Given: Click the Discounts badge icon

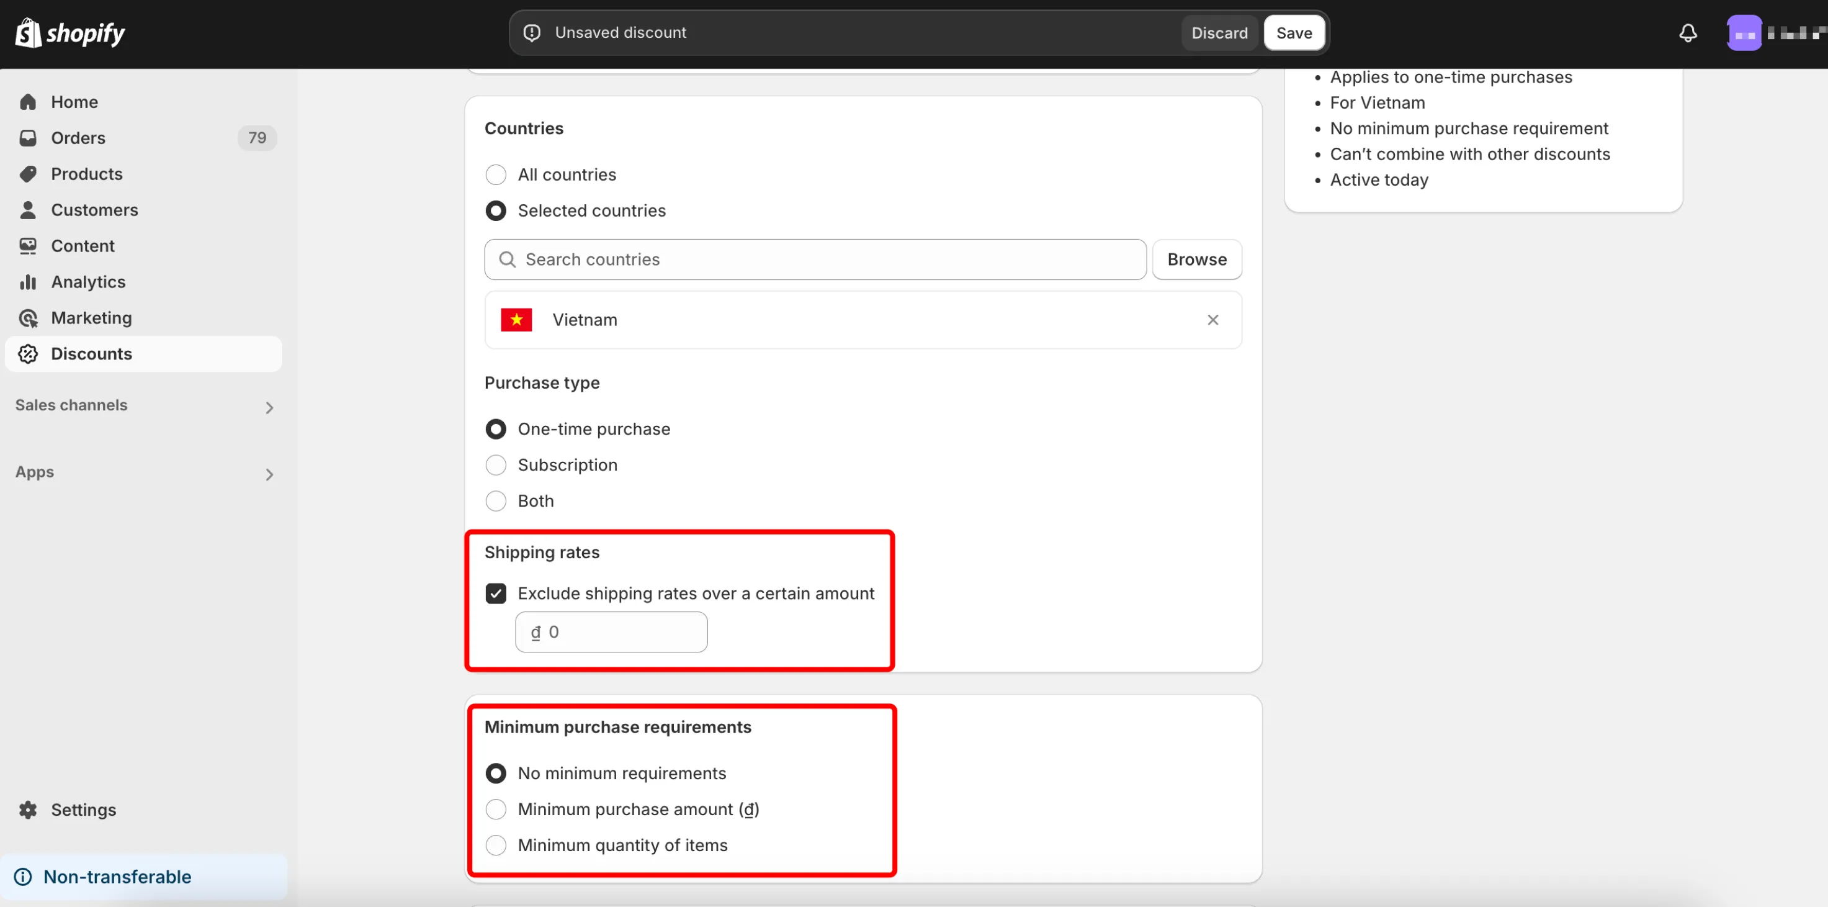Looking at the screenshot, I should [29, 353].
